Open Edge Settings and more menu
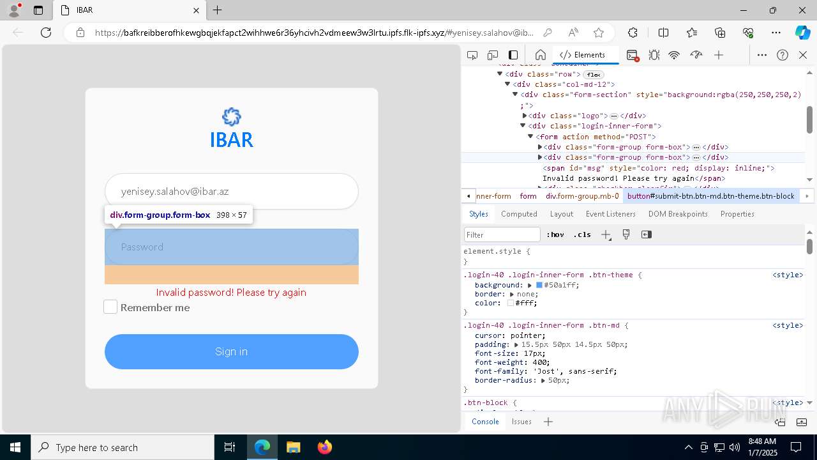Image resolution: width=817 pixels, height=460 pixels. pyautogui.click(x=776, y=33)
